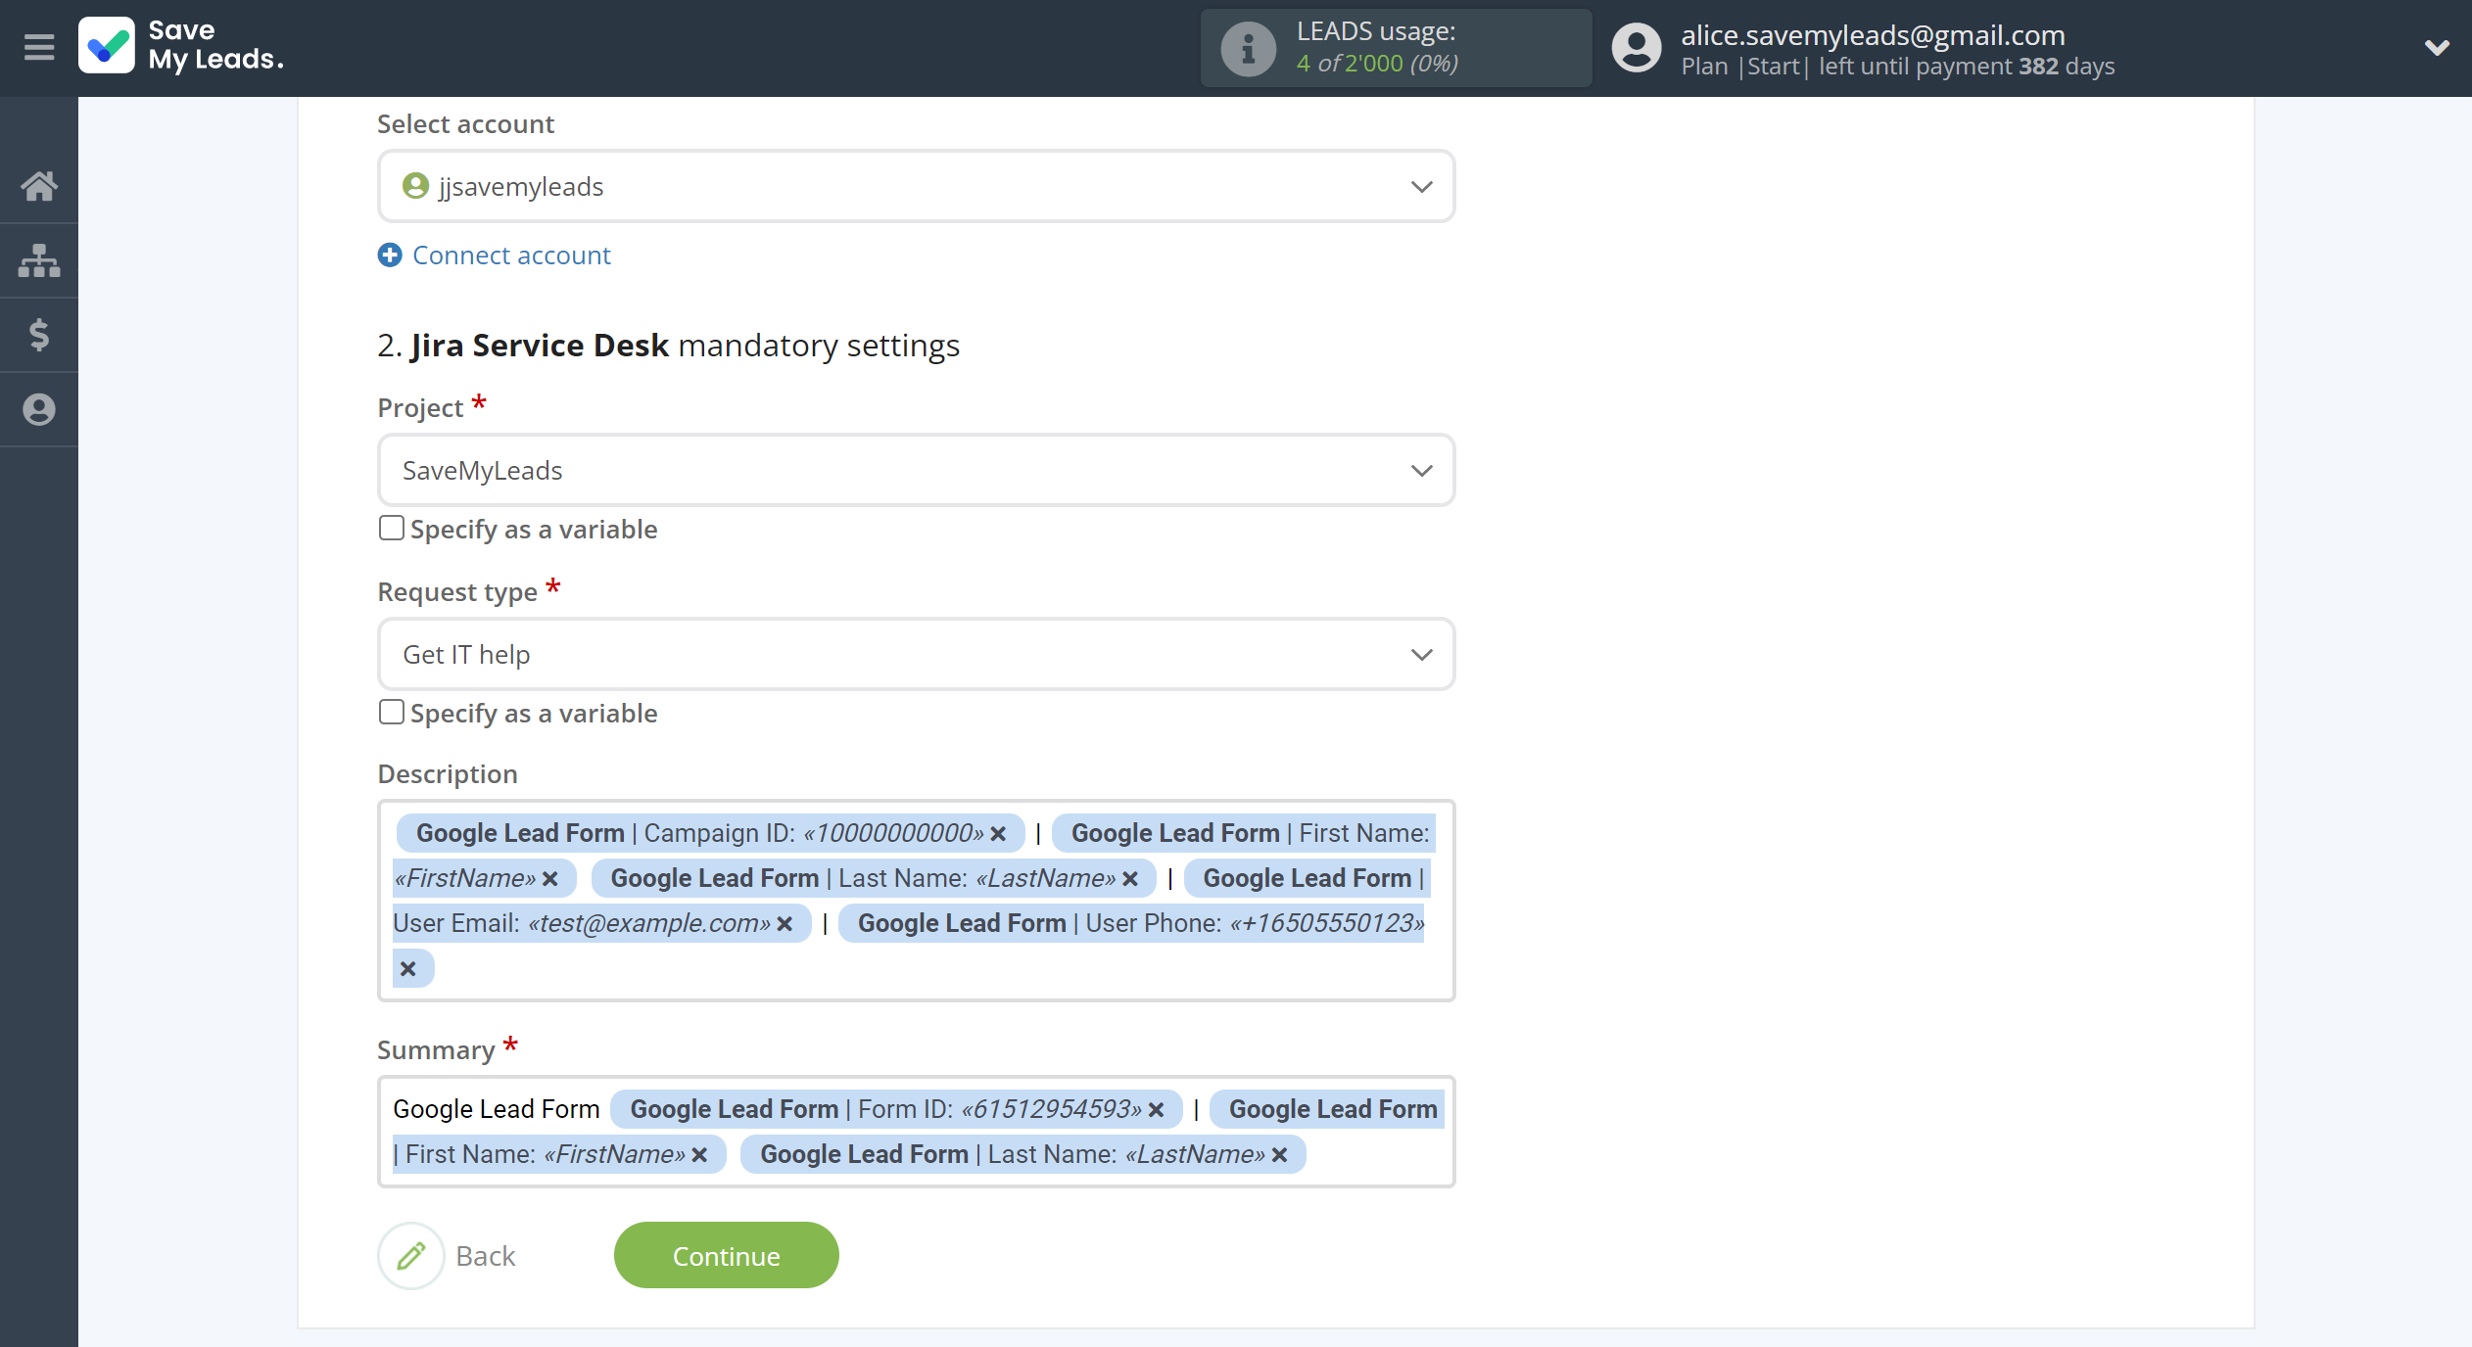2472x1347 pixels.
Task: Tick Specify as a variable under Project
Action: [x=392, y=529]
